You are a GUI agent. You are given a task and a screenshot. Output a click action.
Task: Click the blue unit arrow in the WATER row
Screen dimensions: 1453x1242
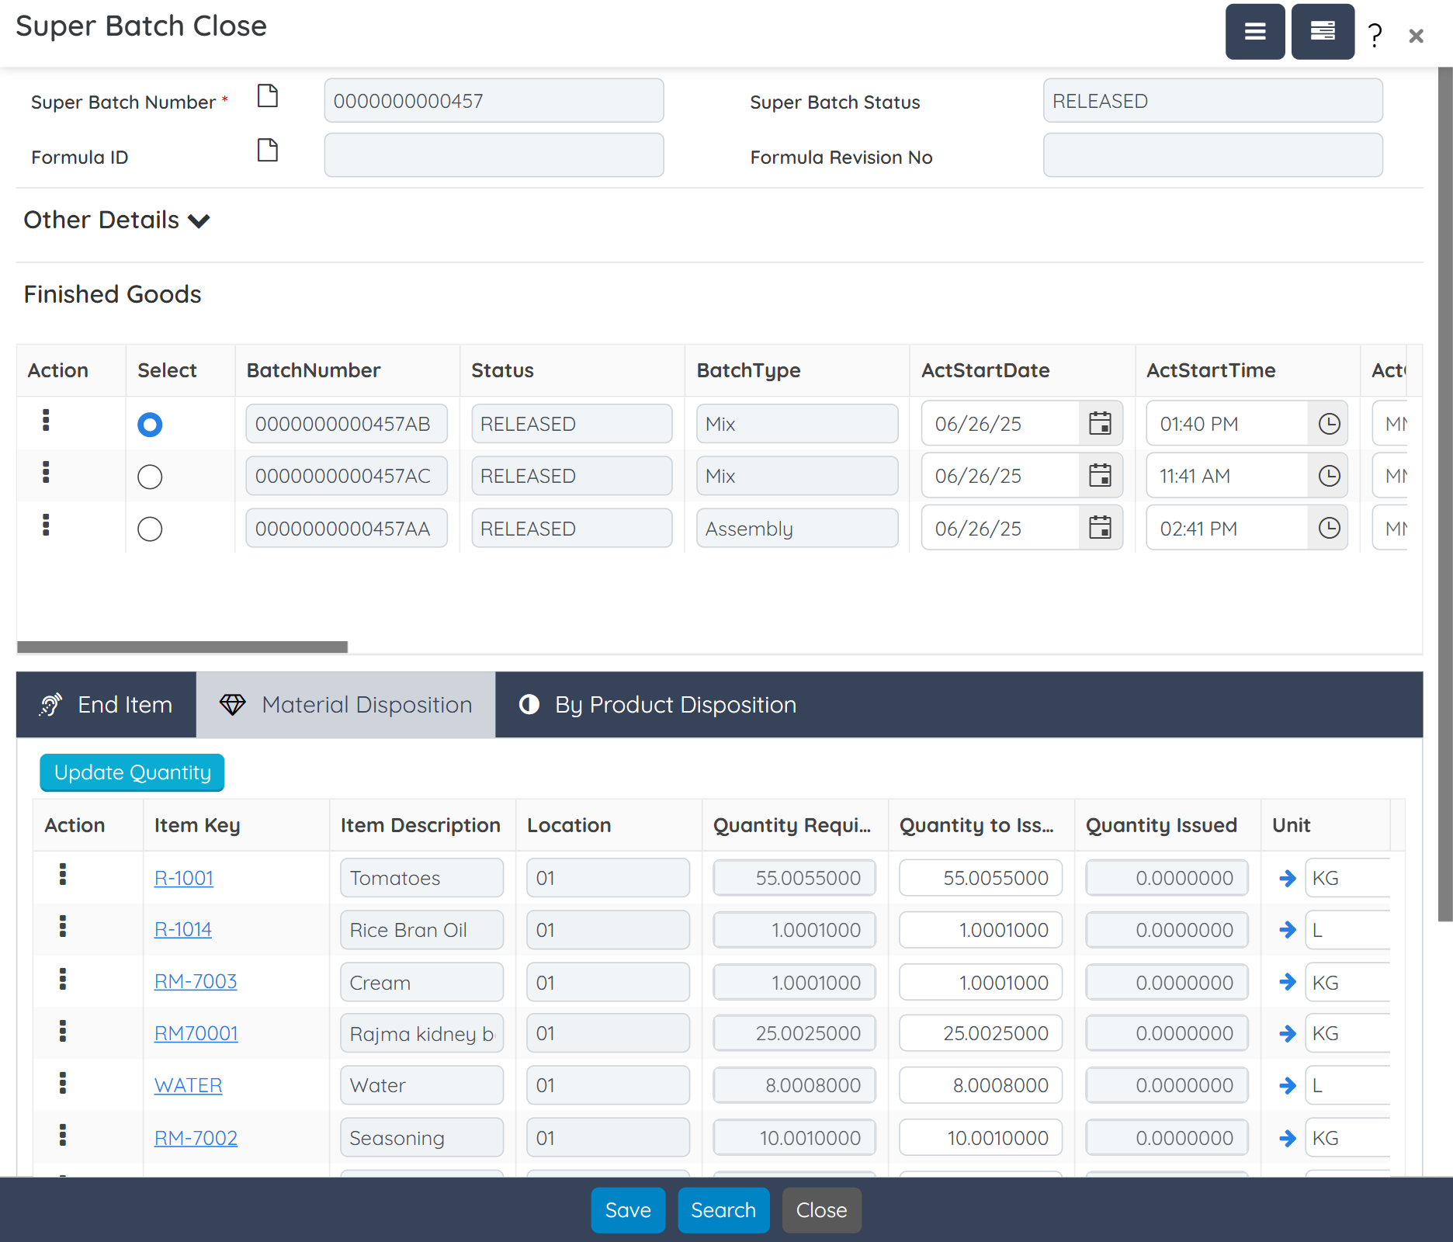[1288, 1085]
